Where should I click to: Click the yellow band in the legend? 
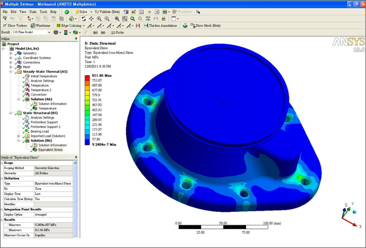tap(87, 93)
